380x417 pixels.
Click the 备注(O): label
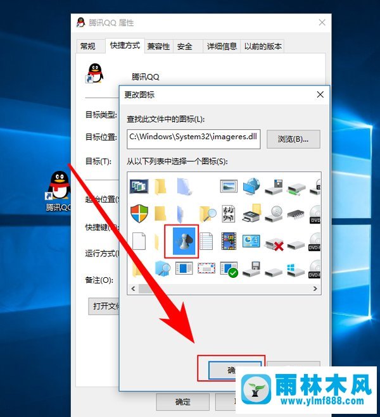point(99,280)
